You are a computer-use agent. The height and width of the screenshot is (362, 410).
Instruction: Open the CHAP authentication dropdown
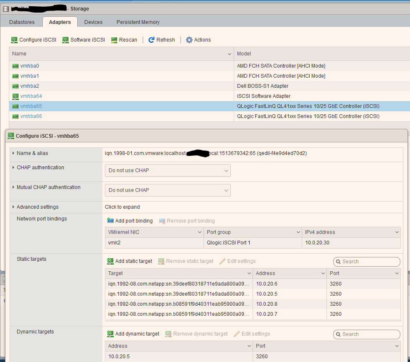point(167,170)
